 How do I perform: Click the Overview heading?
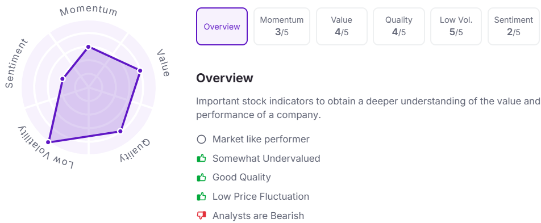click(224, 78)
